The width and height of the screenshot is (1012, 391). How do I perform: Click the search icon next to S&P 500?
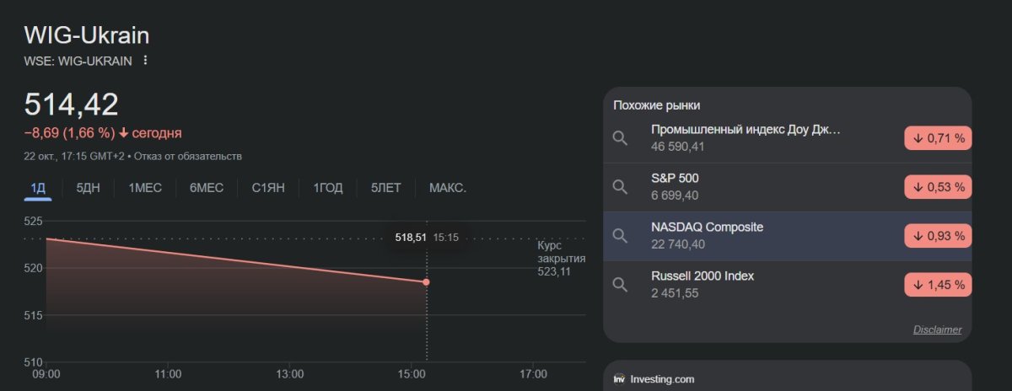coord(620,187)
